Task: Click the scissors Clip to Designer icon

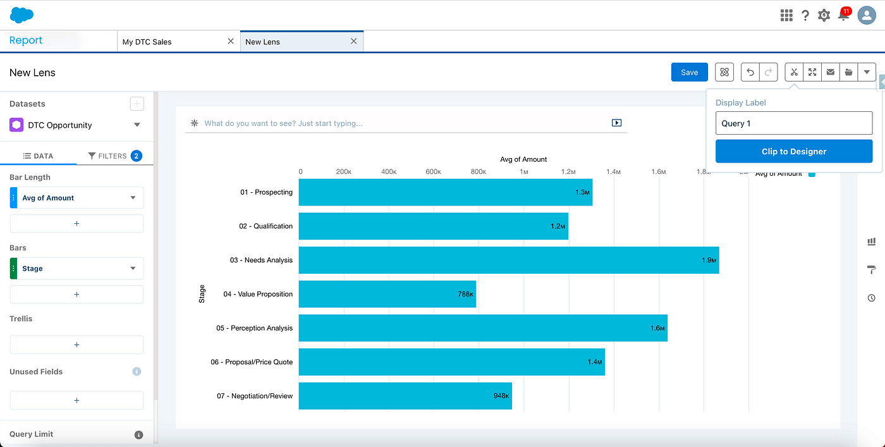Action: [x=794, y=72]
